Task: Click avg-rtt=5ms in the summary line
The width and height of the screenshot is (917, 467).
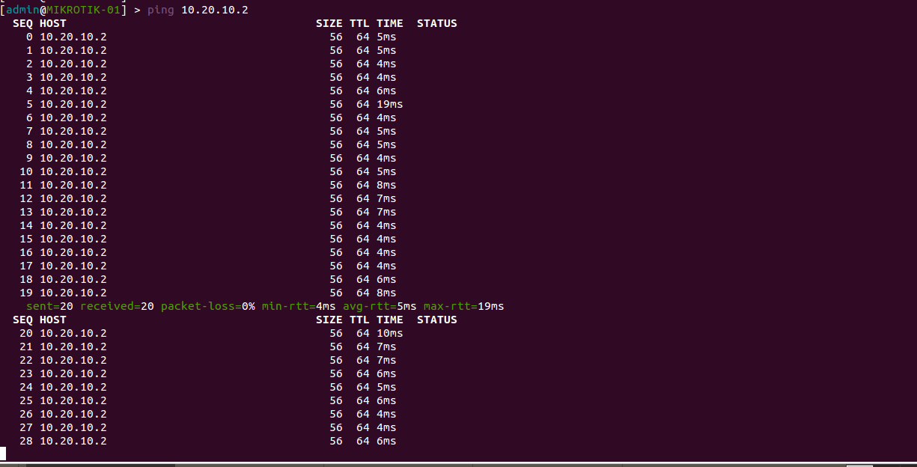Action: click(380, 306)
